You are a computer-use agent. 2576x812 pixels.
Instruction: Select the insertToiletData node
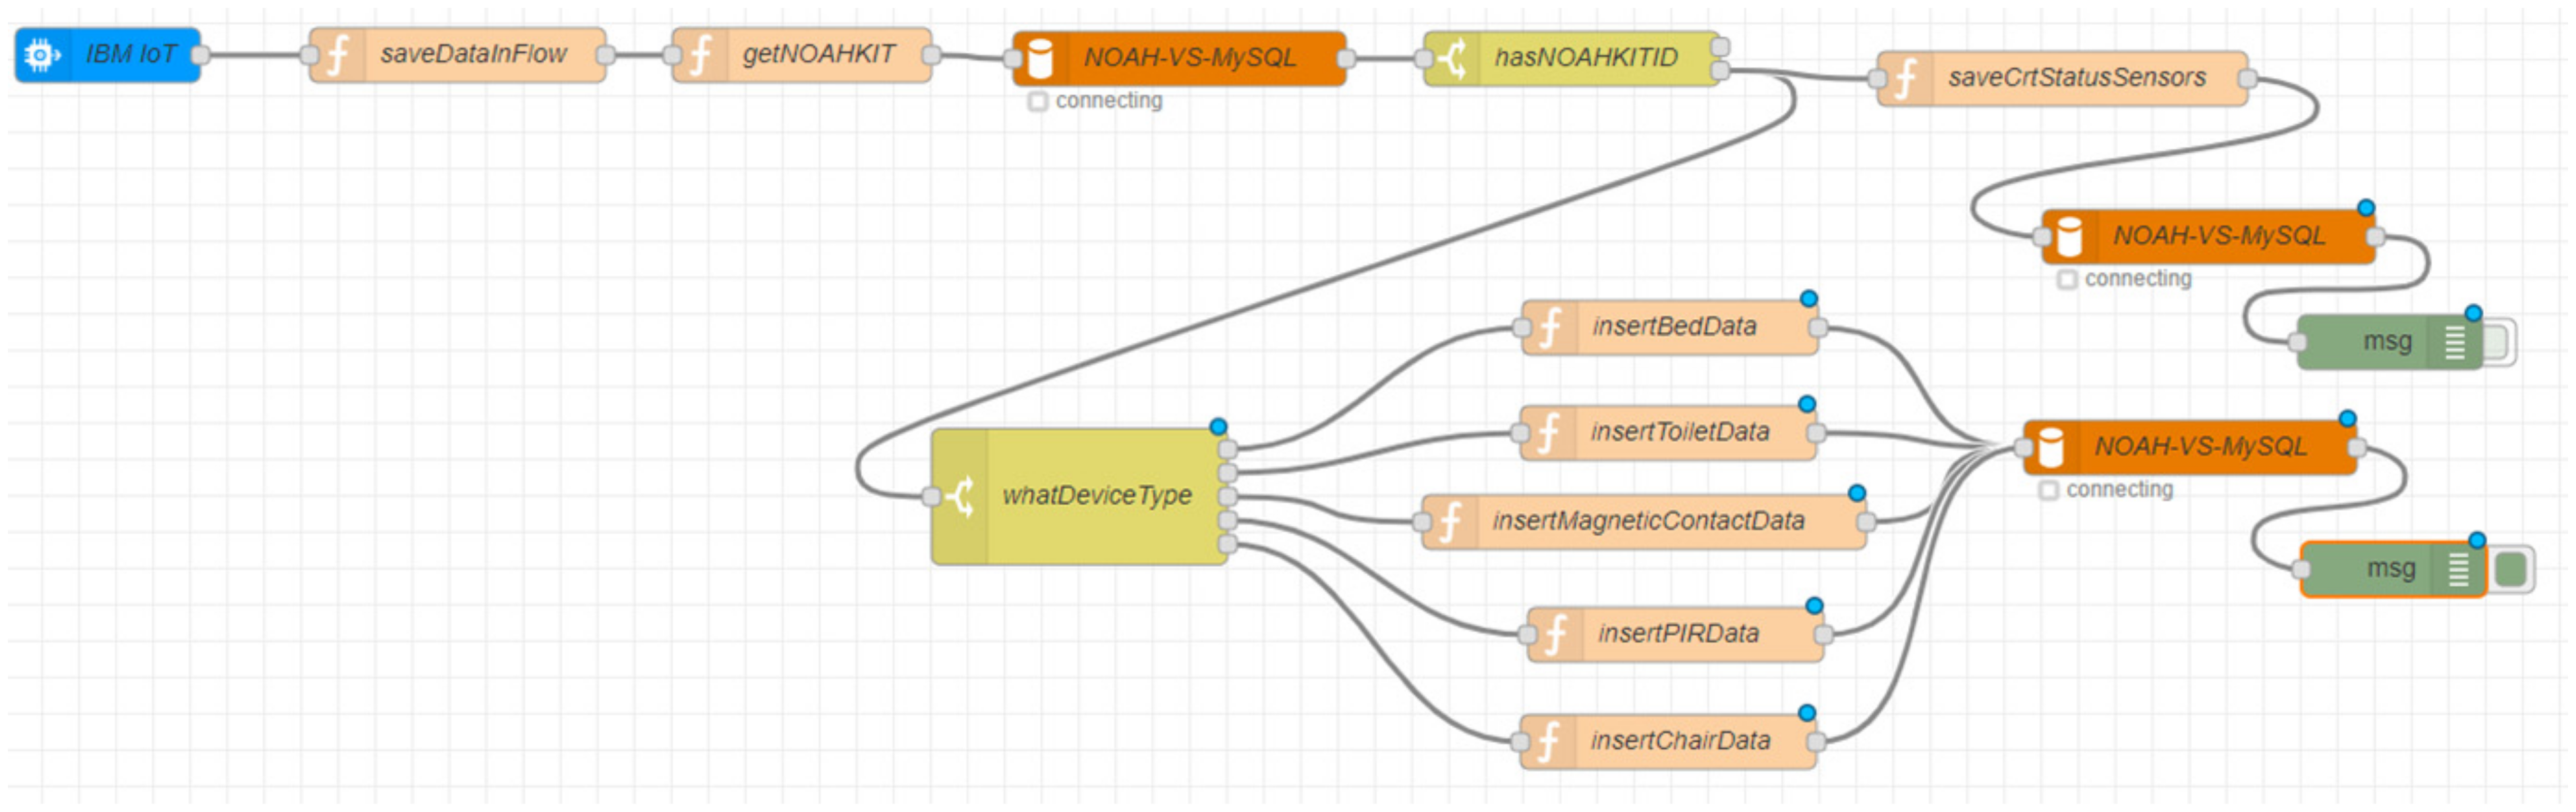click(x=1679, y=432)
